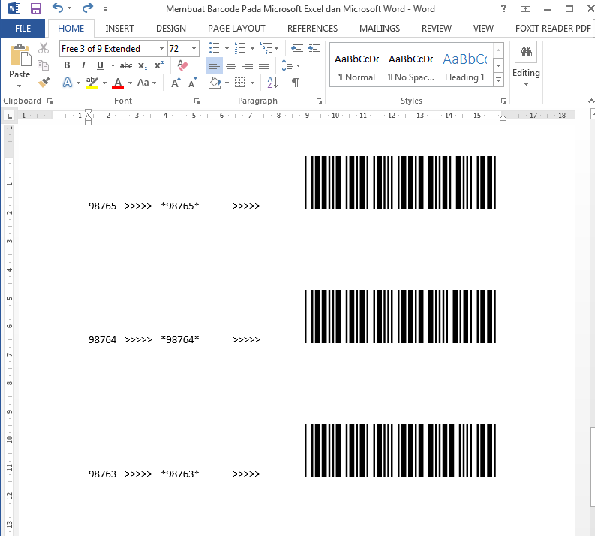
Task: Apply Text Effects with the outlined A
Action: pos(68,83)
